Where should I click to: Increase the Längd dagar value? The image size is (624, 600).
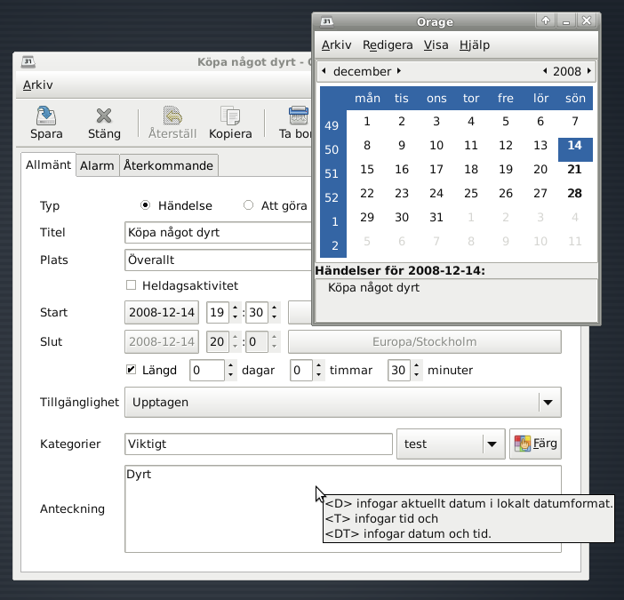pyautogui.click(x=231, y=365)
